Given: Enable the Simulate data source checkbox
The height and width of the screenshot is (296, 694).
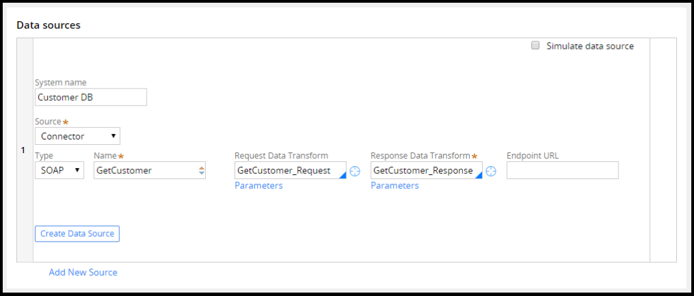Looking at the screenshot, I should (x=535, y=46).
